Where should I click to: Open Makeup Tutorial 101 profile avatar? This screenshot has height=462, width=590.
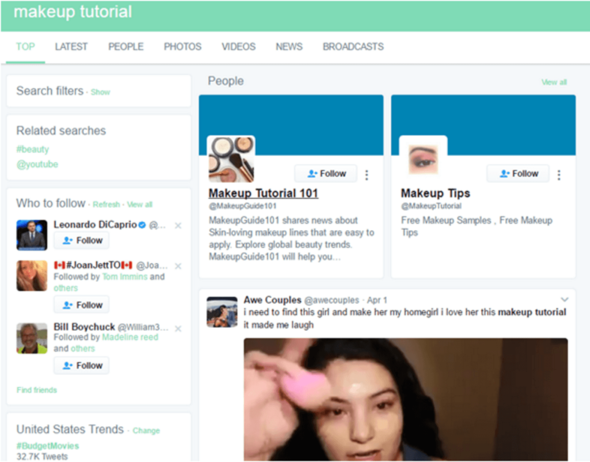(x=231, y=159)
